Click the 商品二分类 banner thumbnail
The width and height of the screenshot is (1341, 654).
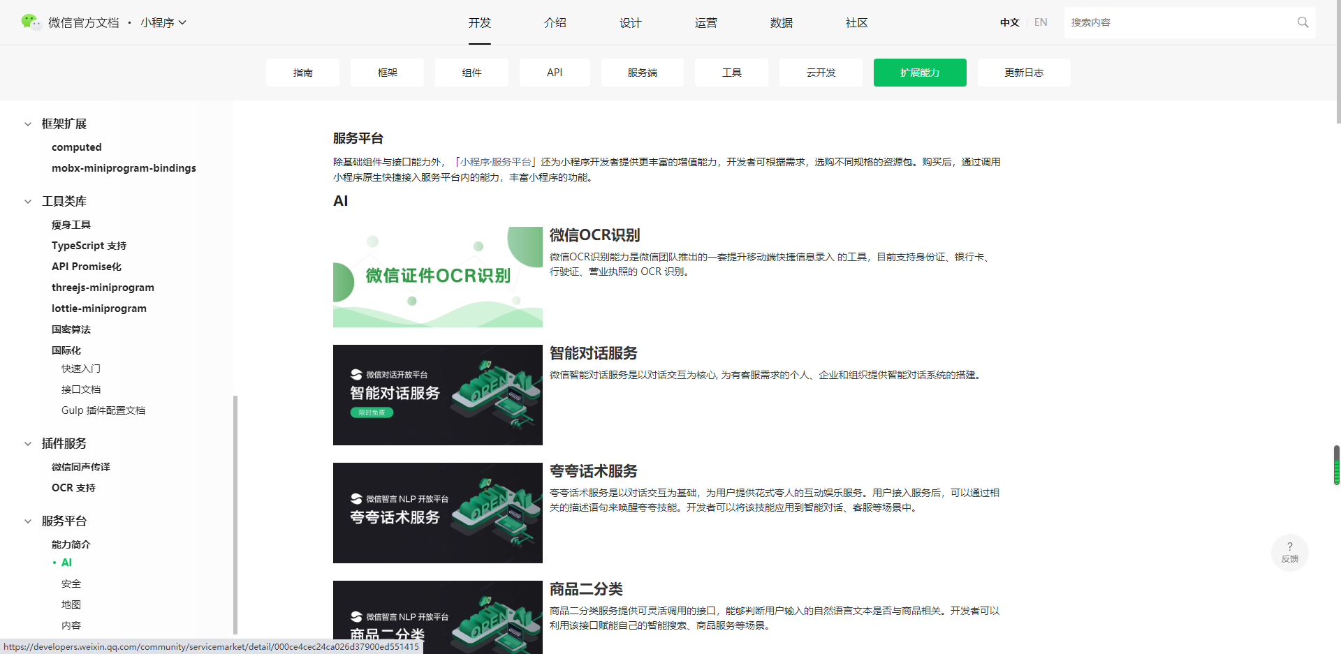[x=438, y=617]
